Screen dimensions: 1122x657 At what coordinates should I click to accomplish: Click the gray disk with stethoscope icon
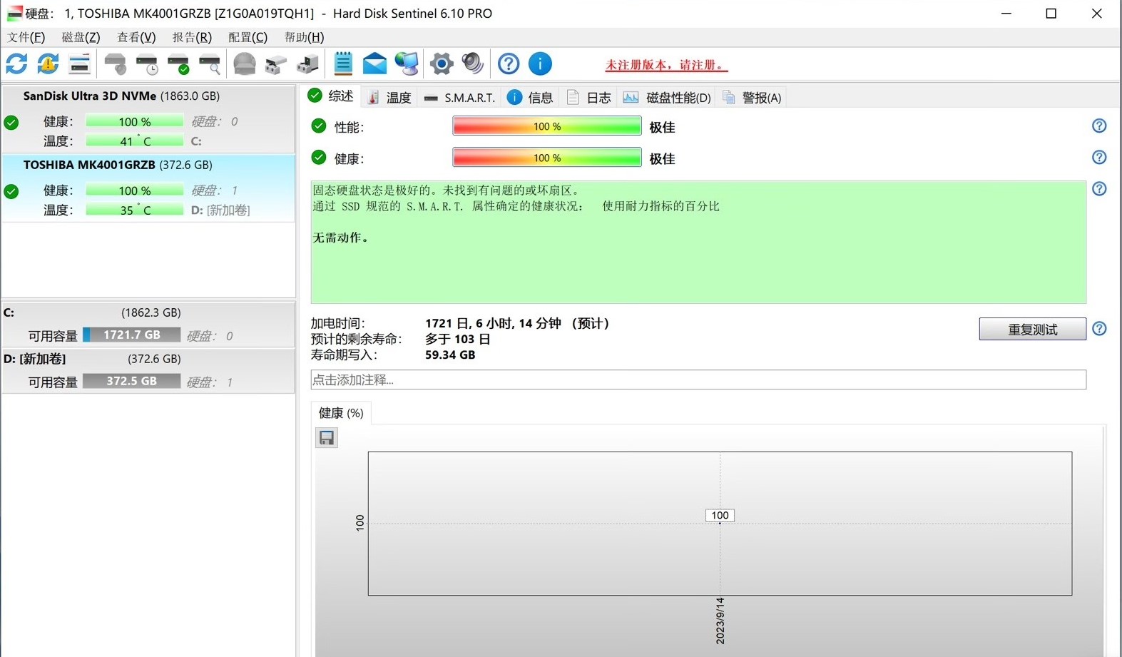point(115,64)
